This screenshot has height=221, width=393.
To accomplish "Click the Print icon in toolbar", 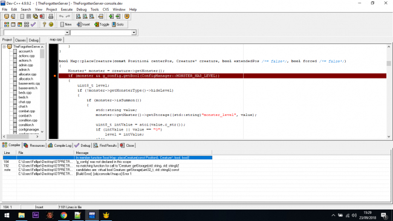I will pyautogui.click(x=51, y=16).
